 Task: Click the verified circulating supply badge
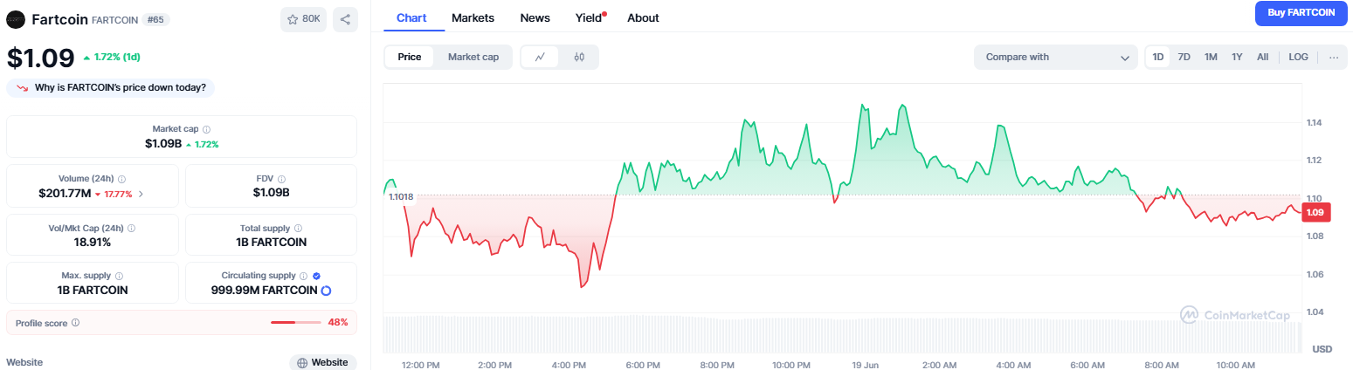316,276
